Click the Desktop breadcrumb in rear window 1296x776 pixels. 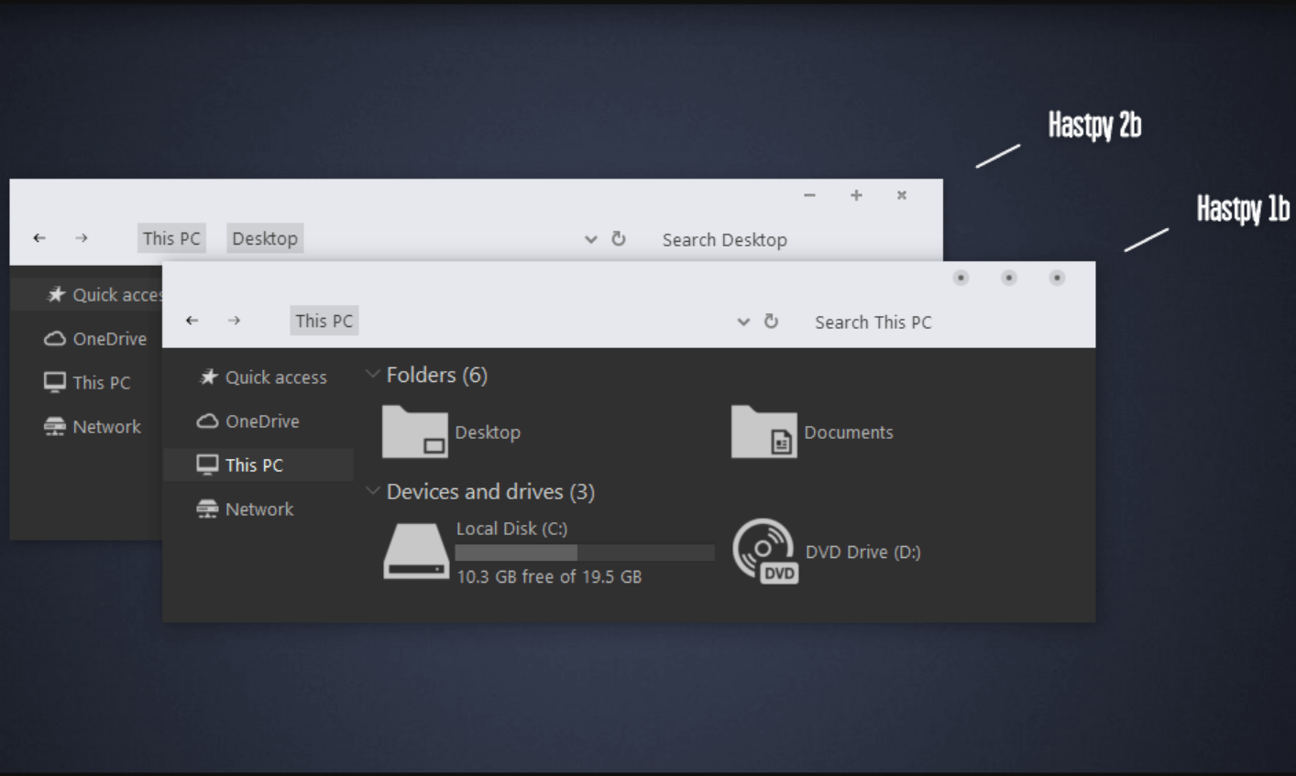click(265, 238)
